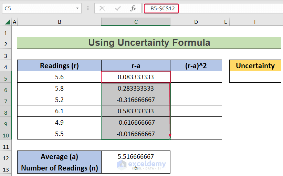Select empty (r-a)^2 cell in row 5
Screen dimensions: 283x176
pos(196,77)
